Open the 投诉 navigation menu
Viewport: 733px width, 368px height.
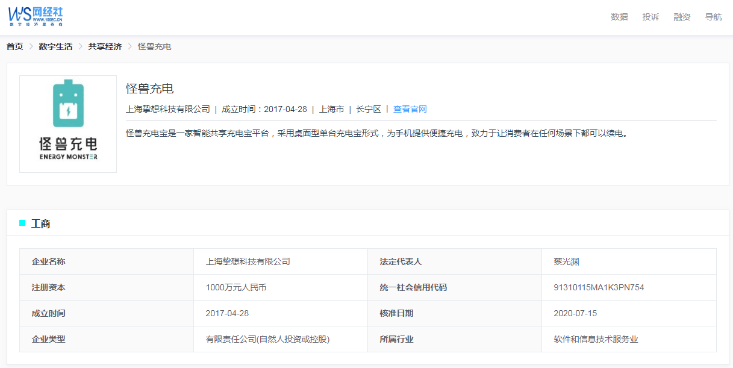650,17
